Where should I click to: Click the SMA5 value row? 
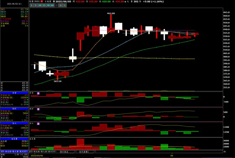coord(14,10)
